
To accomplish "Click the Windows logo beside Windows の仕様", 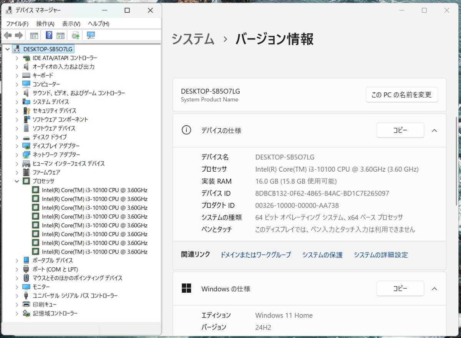I will 186,288.
